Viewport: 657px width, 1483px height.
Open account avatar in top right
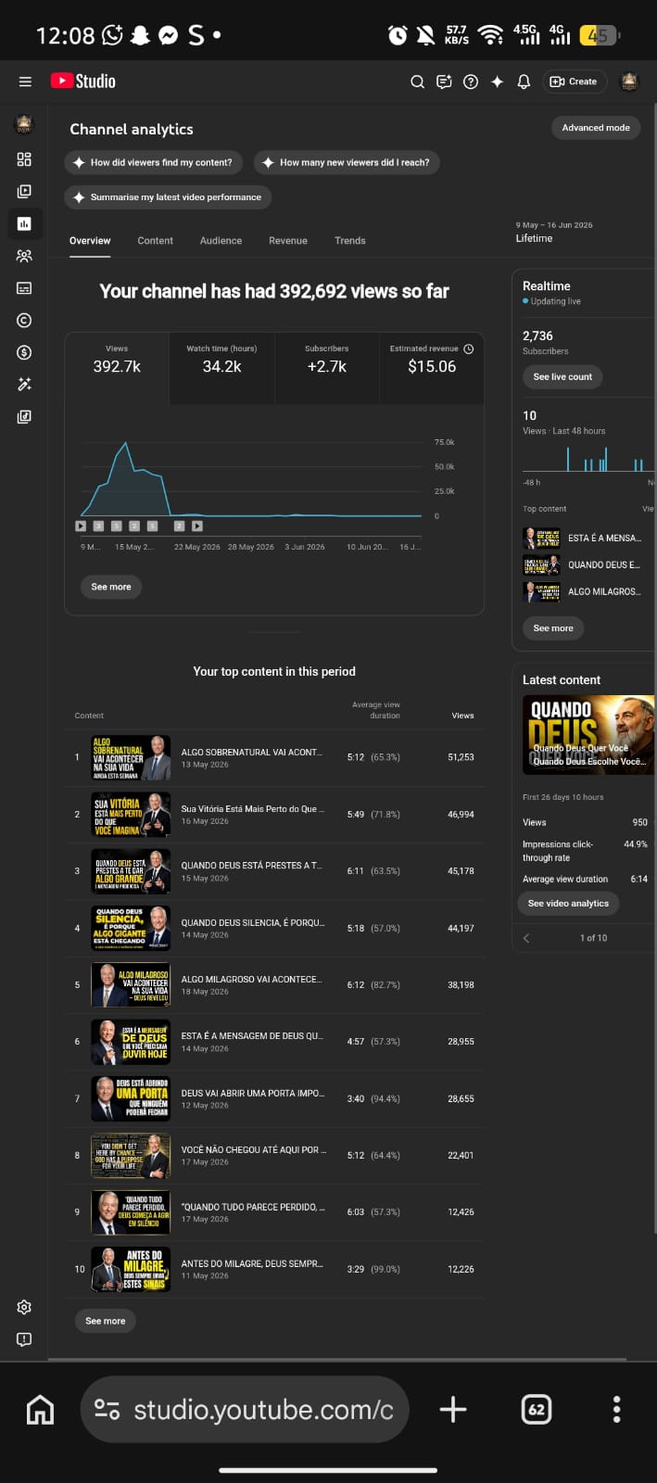[629, 82]
